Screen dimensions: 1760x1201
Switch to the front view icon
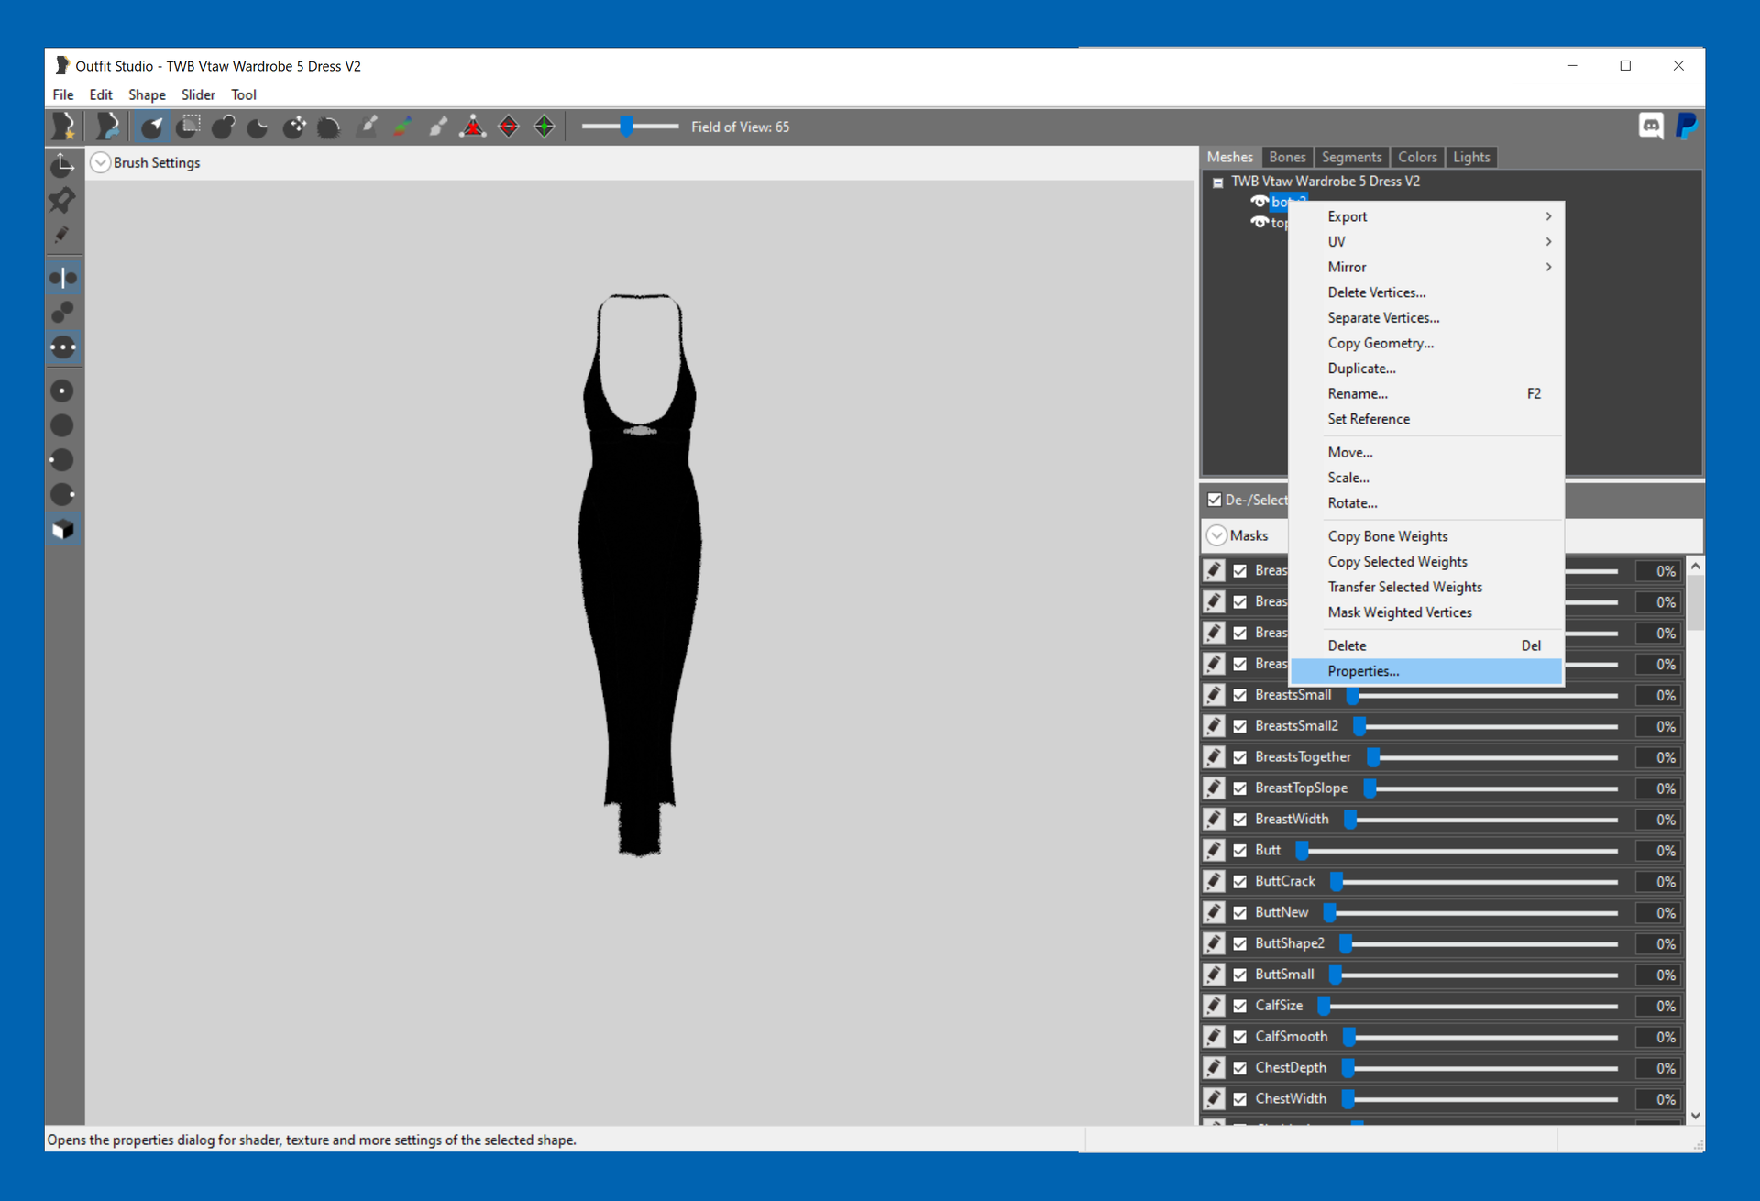point(63,391)
